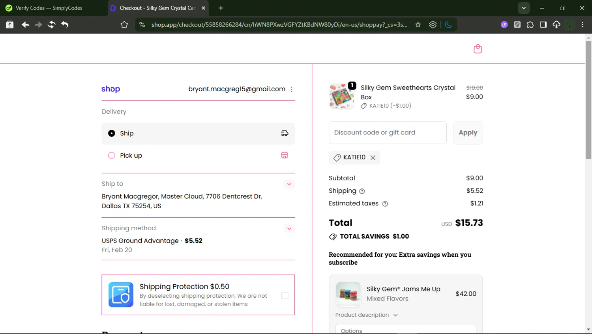Reload the checkout page

[x=51, y=24]
